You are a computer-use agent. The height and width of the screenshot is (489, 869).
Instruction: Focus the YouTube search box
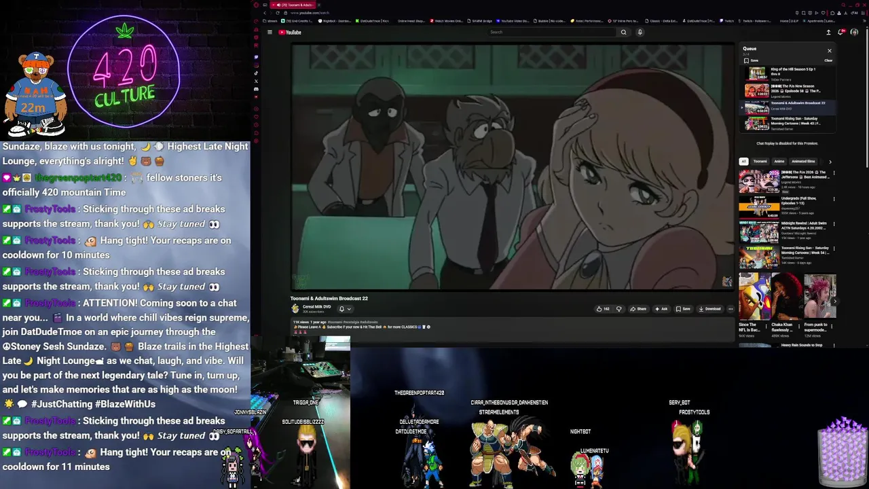pyautogui.click(x=552, y=32)
